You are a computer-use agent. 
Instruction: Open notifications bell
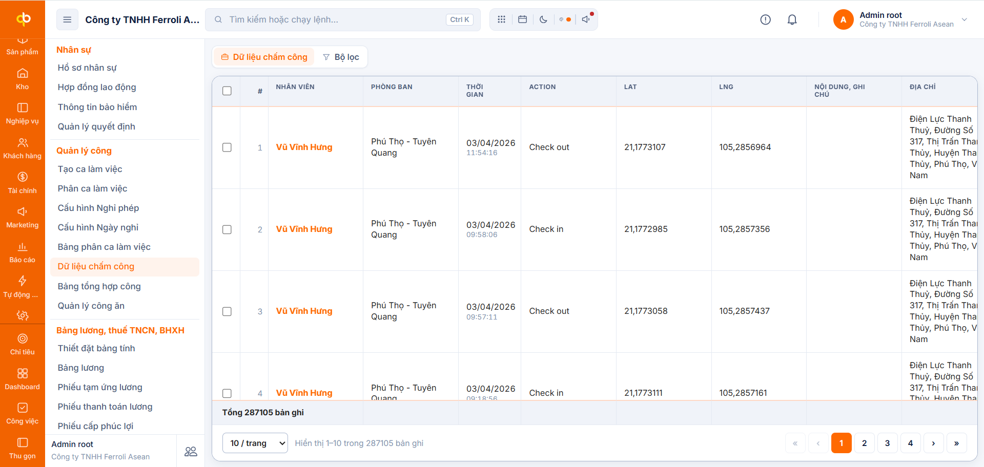[792, 19]
